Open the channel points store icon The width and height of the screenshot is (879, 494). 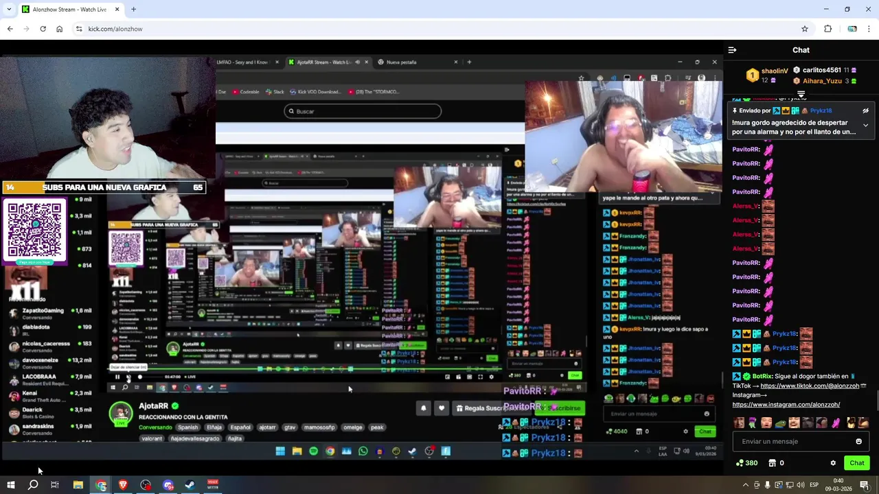point(773,463)
